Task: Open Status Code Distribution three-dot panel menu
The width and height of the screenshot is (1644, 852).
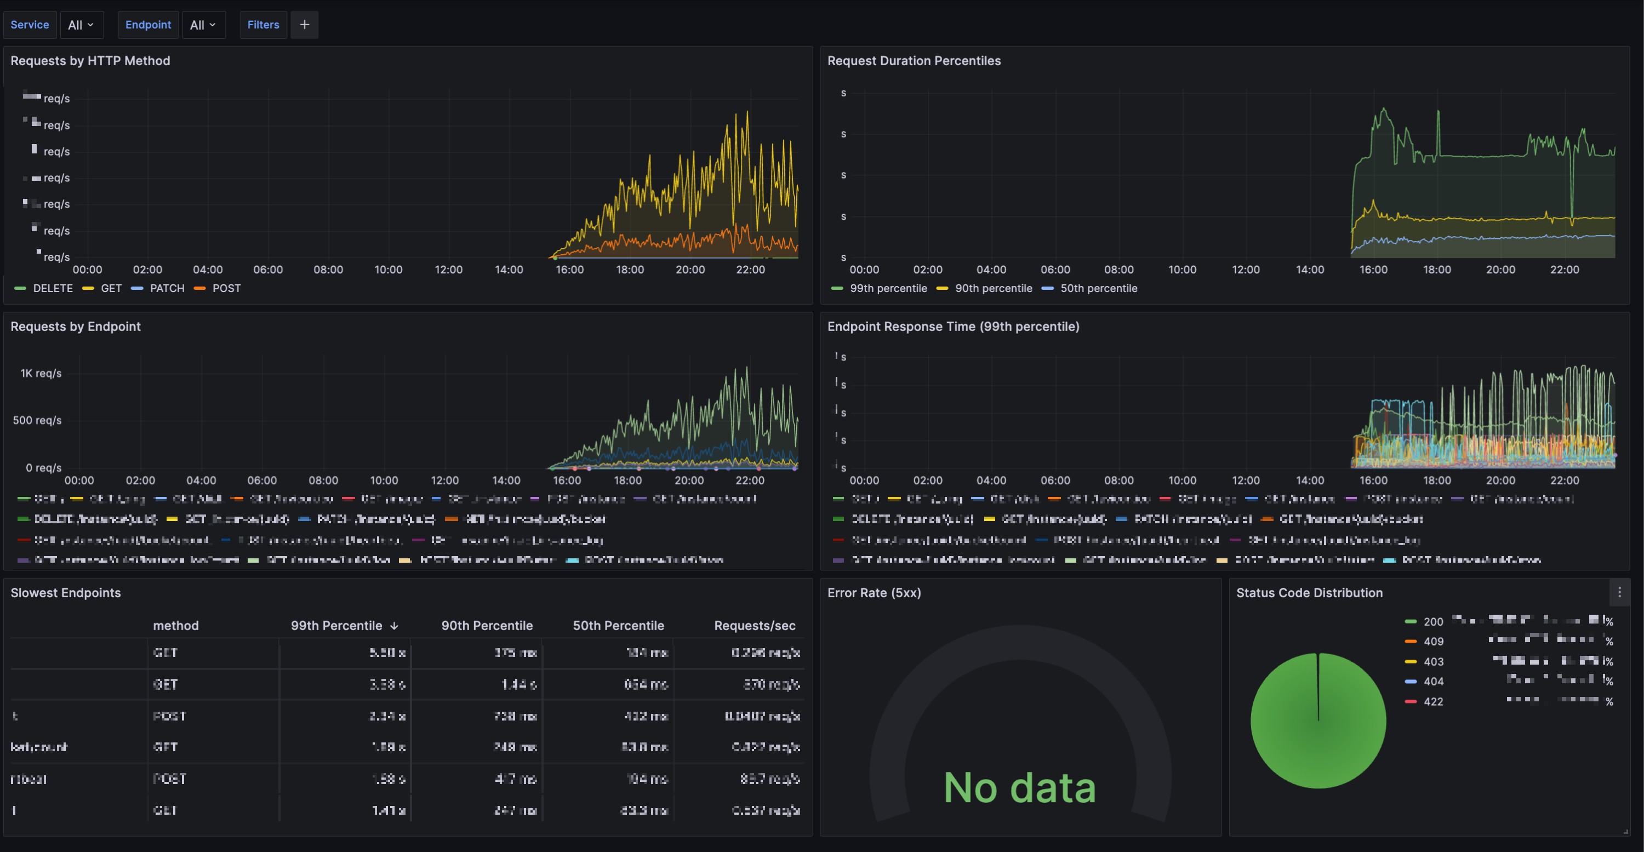Action: click(x=1619, y=592)
